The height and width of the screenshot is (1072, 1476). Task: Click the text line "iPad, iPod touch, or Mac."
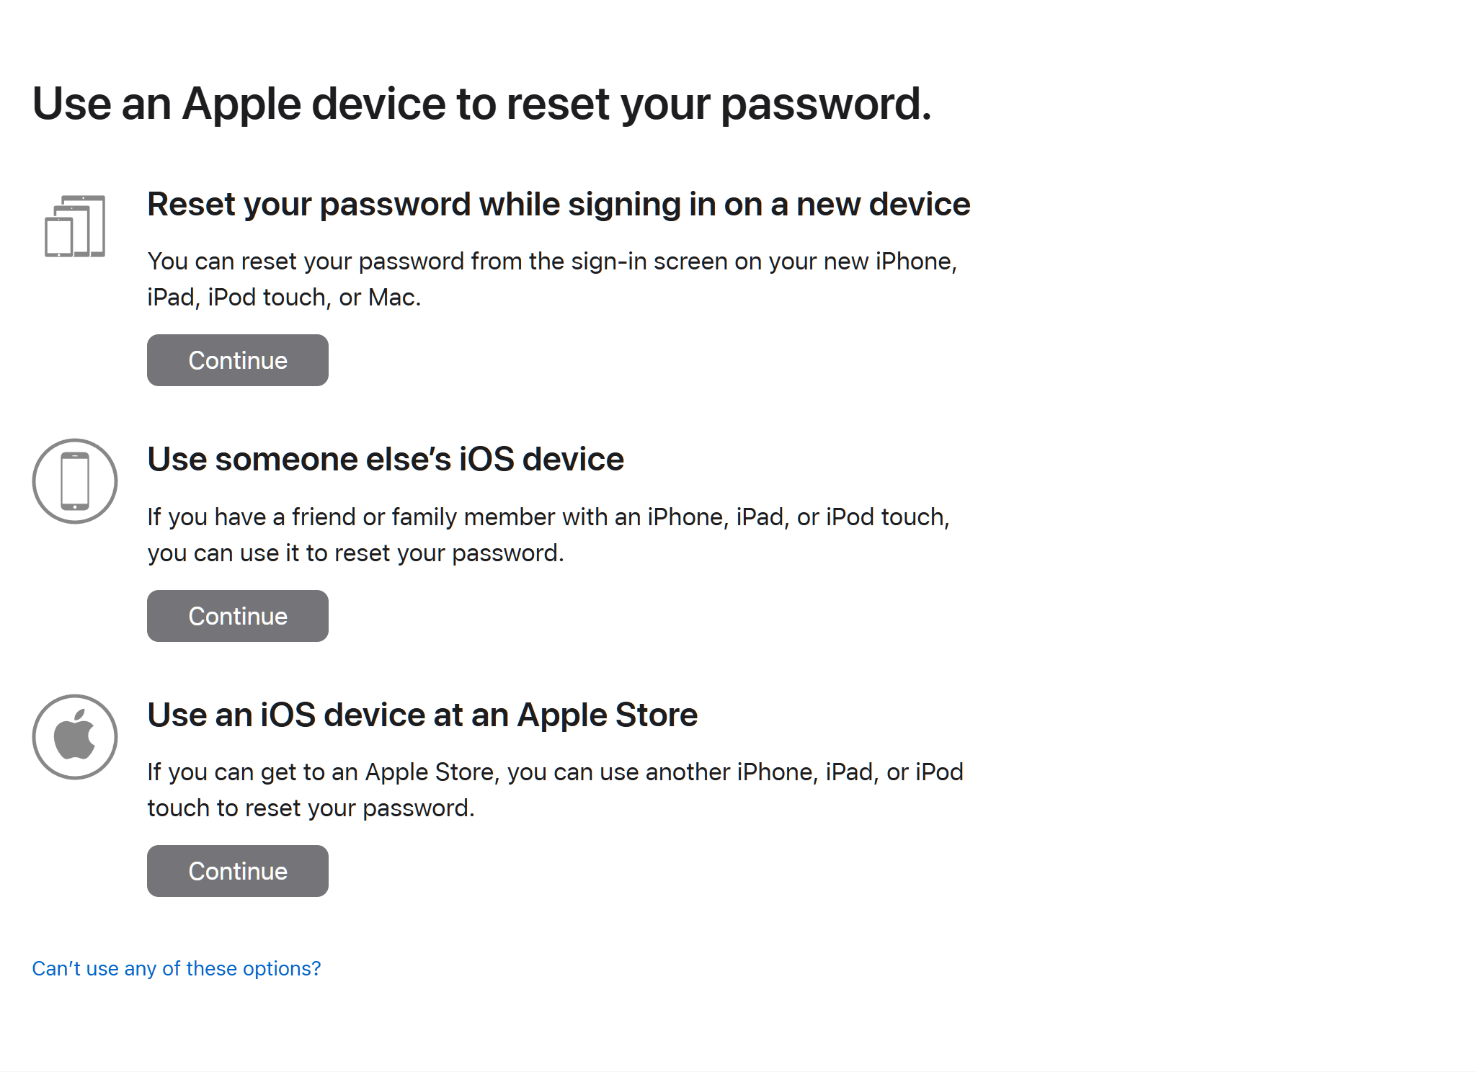coord(284,298)
